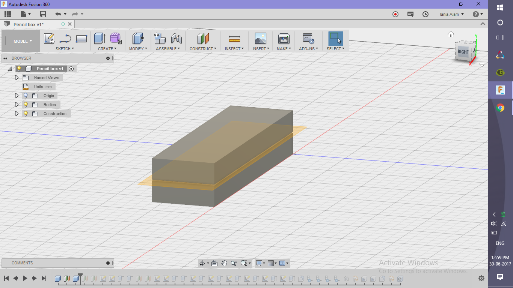Open the data panel grid icon
The width and height of the screenshot is (513, 288).
(8, 14)
